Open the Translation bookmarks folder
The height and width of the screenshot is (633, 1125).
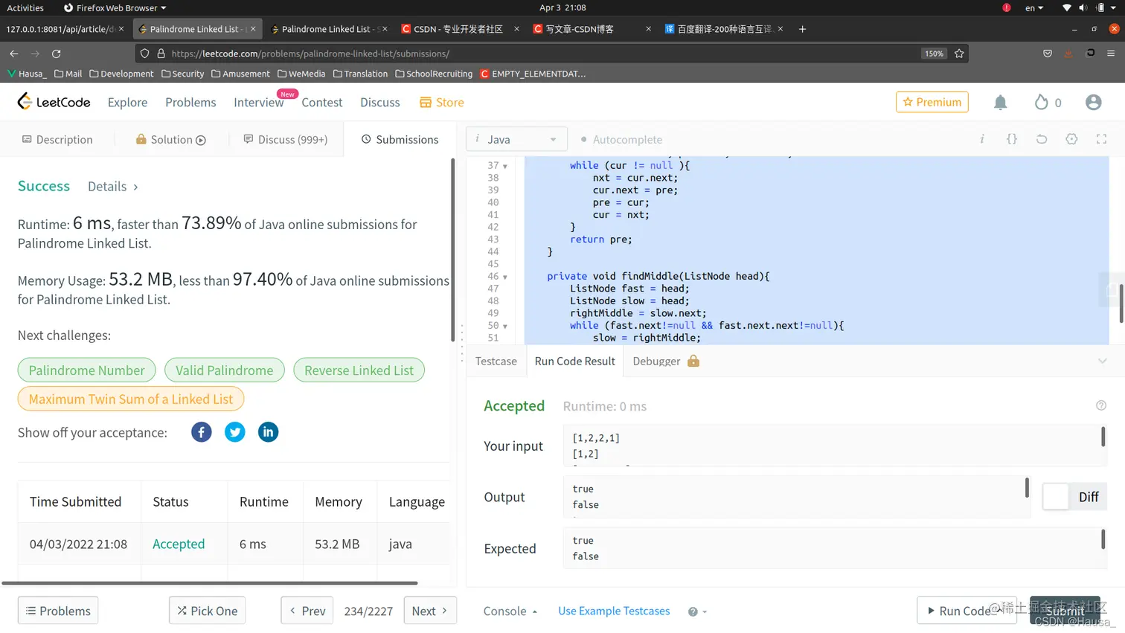pyautogui.click(x=361, y=74)
